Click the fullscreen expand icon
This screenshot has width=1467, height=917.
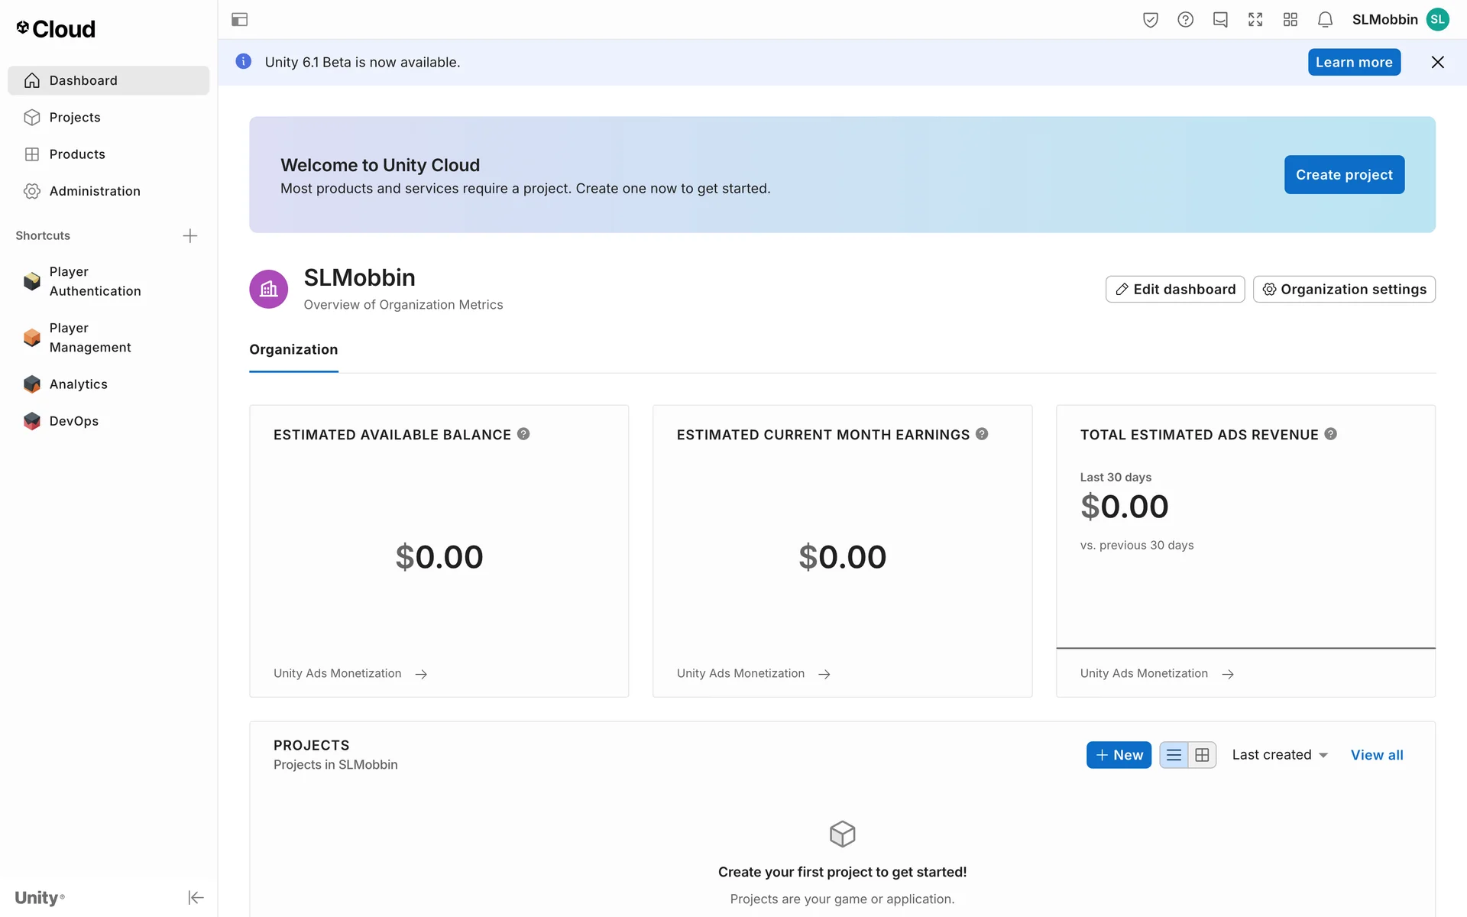pos(1255,20)
